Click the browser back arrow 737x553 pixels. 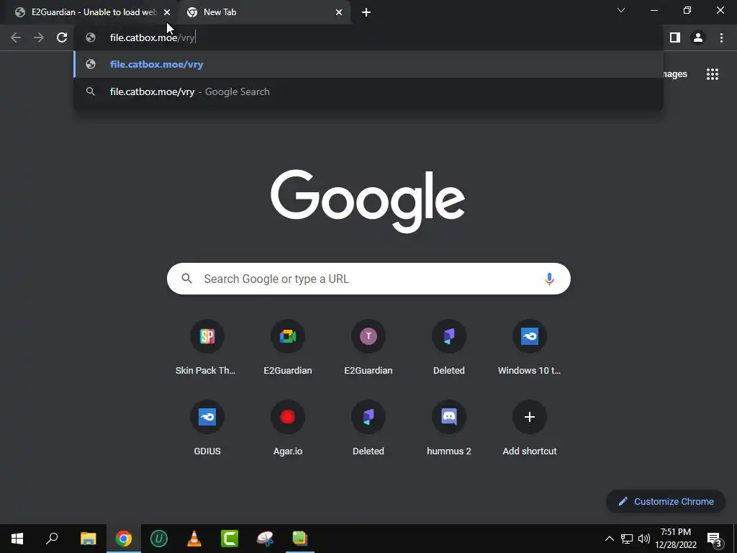(16, 37)
